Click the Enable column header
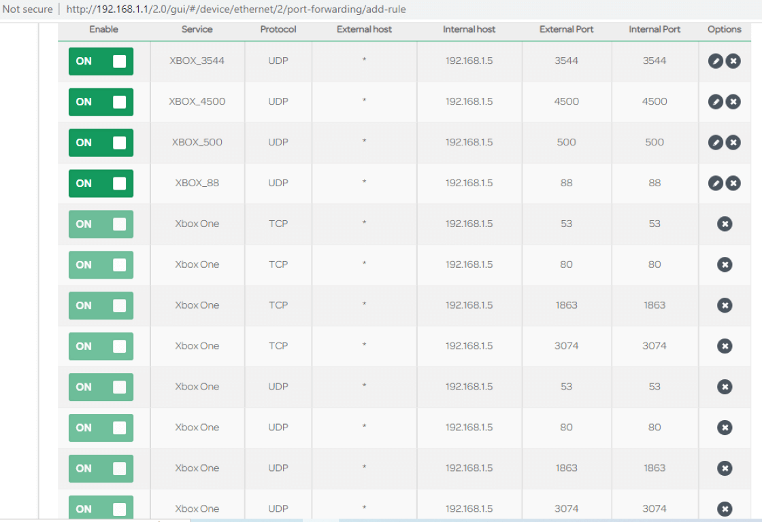This screenshot has height=522, width=762. coord(103,29)
